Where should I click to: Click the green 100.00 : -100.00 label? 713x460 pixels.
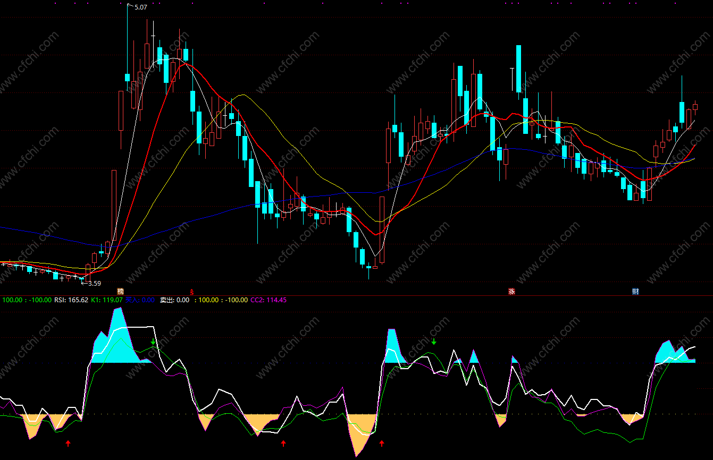point(27,300)
